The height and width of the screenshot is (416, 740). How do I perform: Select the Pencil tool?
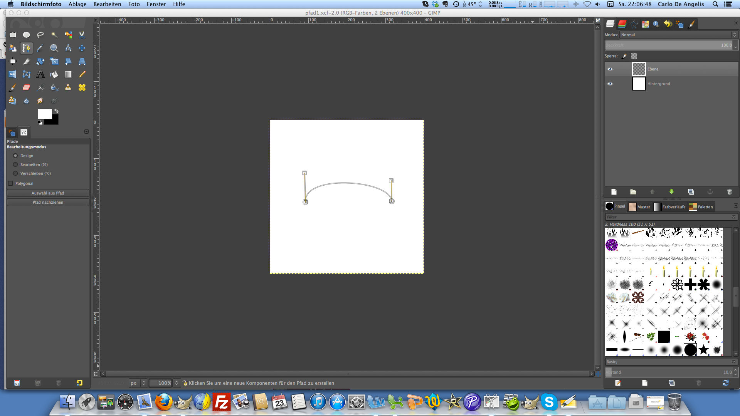click(82, 74)
